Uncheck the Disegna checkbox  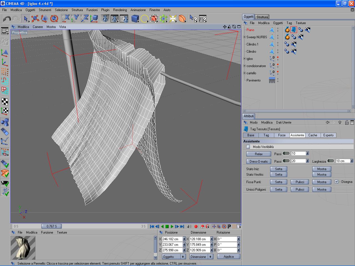tap(336, 182)
